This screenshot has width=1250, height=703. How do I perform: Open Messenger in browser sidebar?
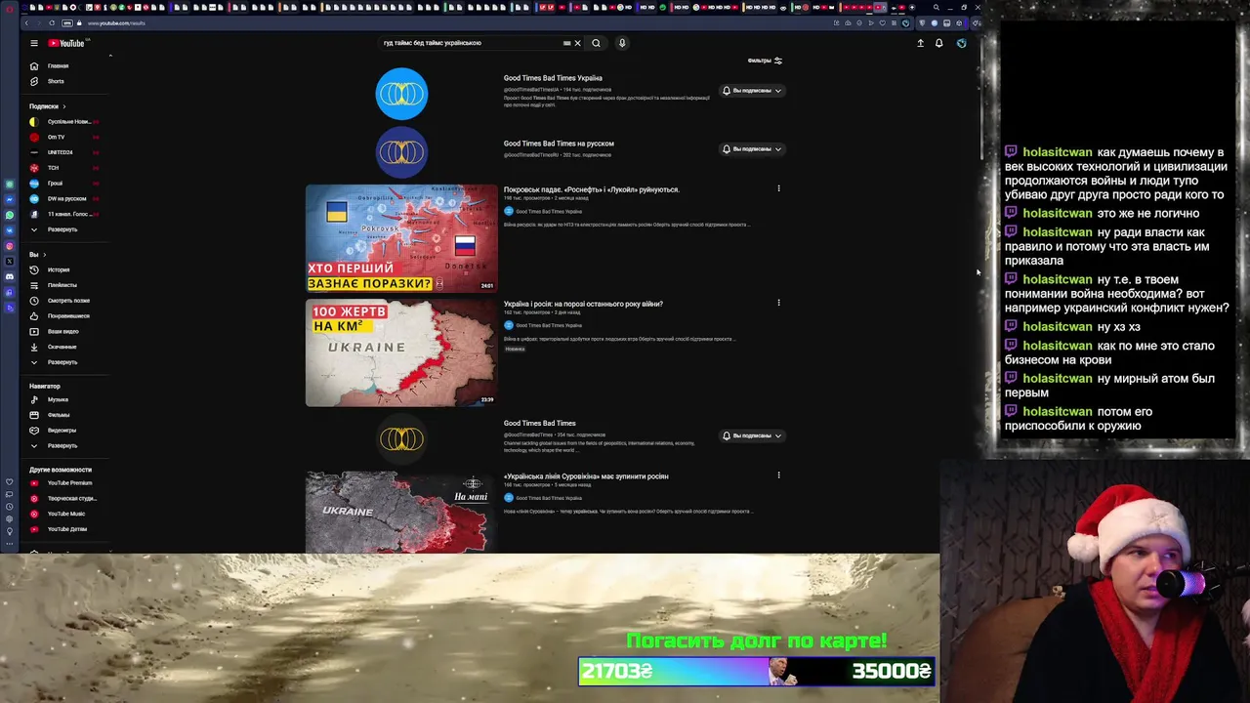pyautogui.click(x=10, y=199)
